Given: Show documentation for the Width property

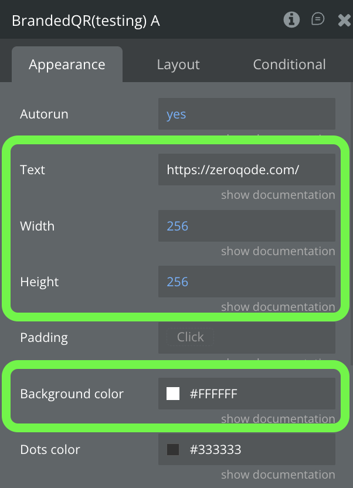Looking at the screenshot, I should tap(278, 251).
